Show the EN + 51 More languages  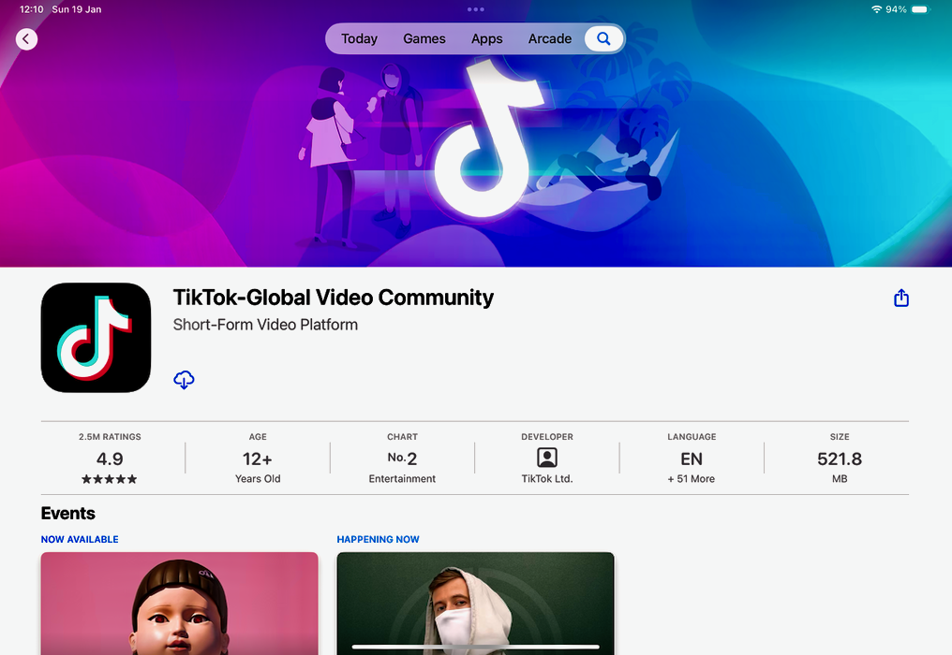pyautogui.click(x=692, y=458)
